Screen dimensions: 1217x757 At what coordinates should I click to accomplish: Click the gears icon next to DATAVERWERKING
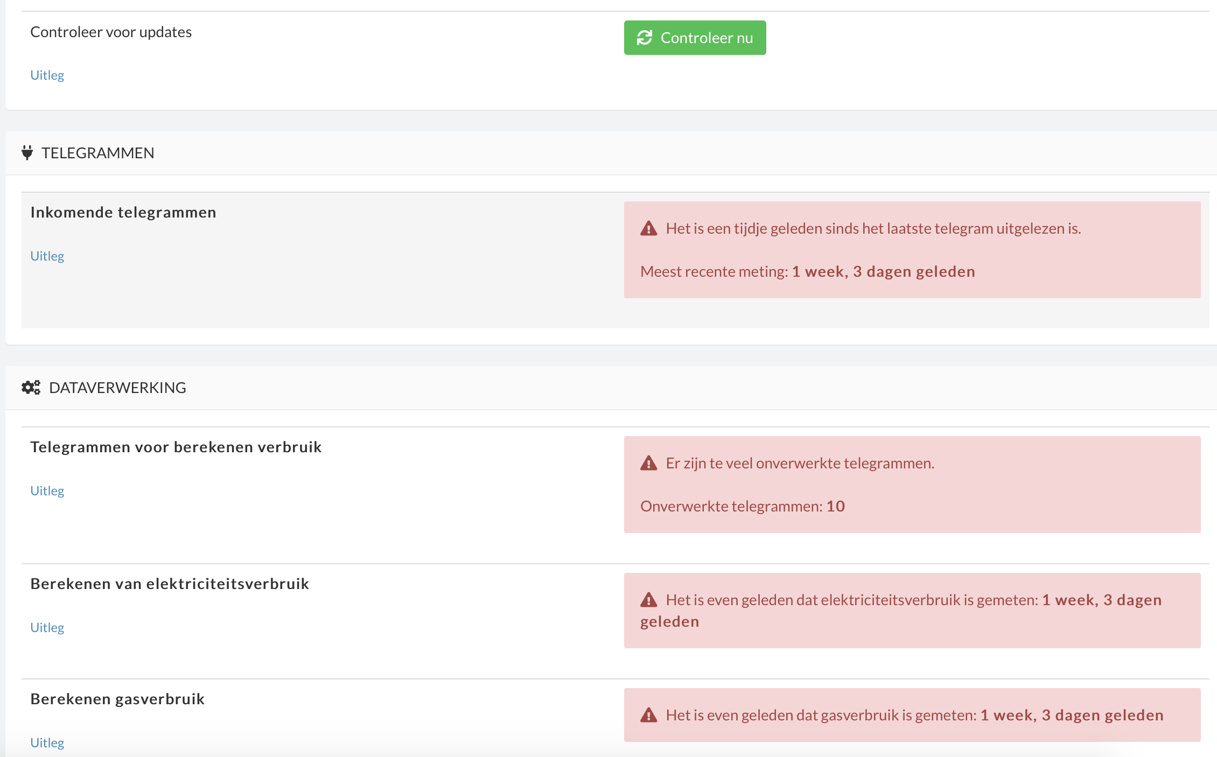31,387
